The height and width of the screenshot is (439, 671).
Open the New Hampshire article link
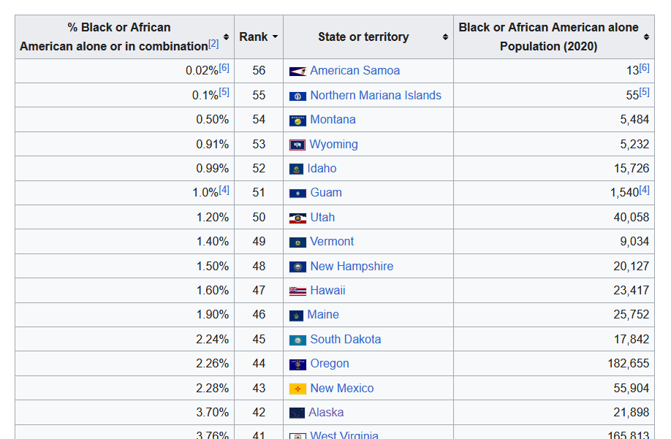click(x=352, y=266)
